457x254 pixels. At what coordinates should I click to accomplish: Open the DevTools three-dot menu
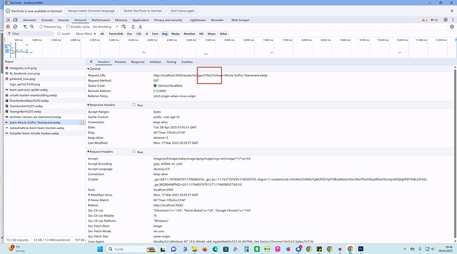coord(452,20)
